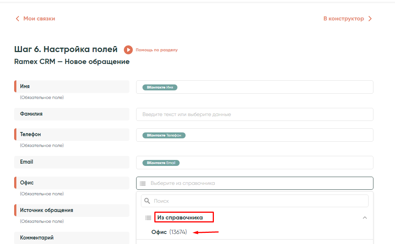Select the ВКонтакте Email tag
The height and width of the screenshot is (244, 395).
pos(161,163)
